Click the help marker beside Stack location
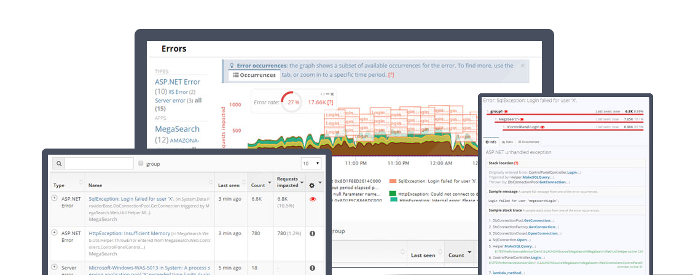 point(516,163)
